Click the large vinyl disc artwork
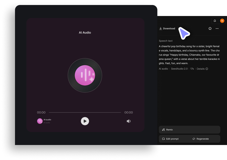Viewport: 227px width, 160px height. click(x=85, y=75)
